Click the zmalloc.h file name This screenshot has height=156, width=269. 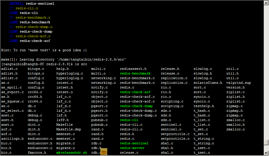tap(235, 125)
